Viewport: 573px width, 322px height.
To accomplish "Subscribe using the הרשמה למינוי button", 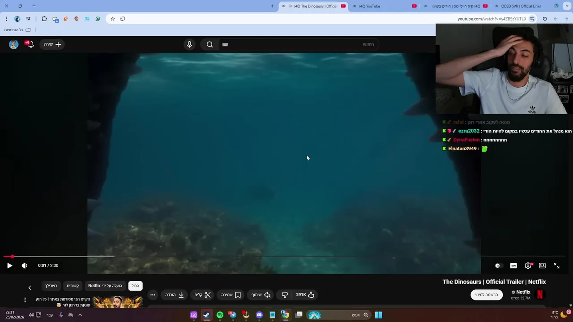I will tap(487, 295).
